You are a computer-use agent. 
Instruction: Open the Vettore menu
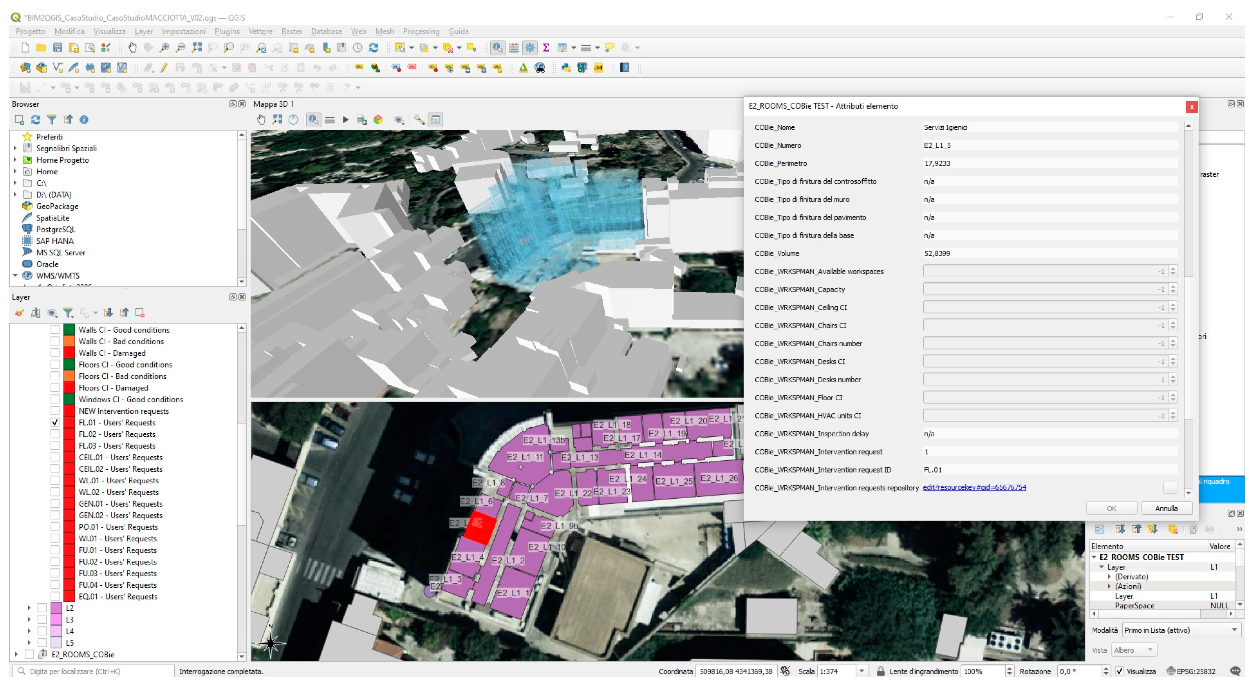click(260, 31)
